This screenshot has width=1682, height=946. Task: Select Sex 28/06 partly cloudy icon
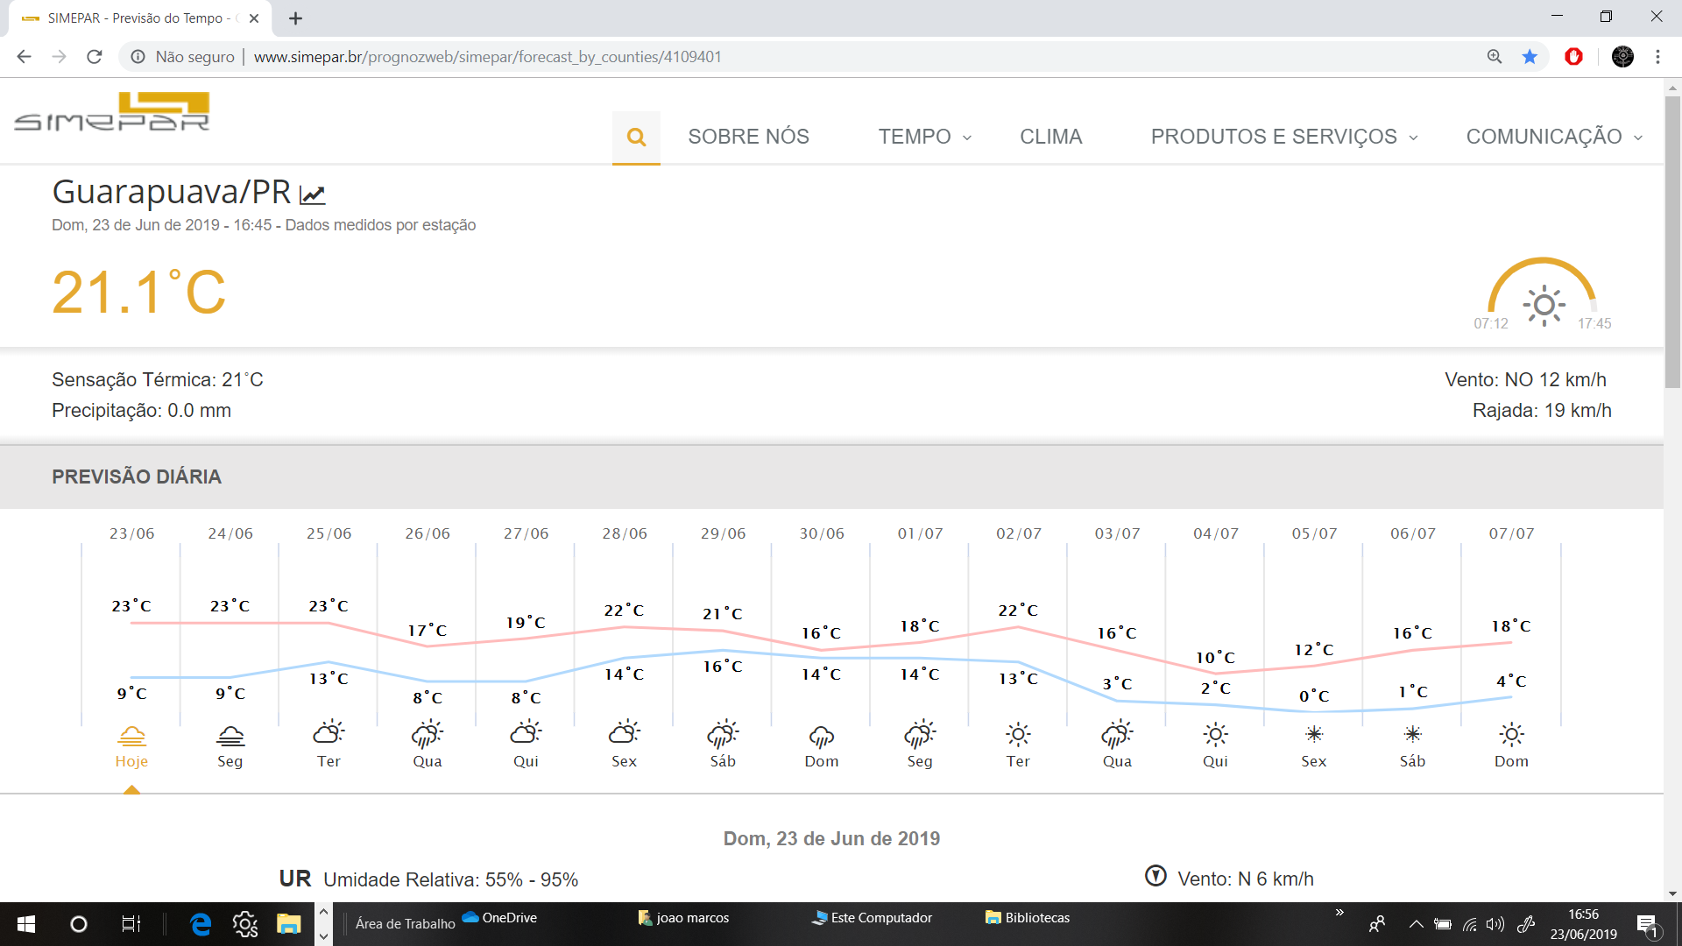625,732
